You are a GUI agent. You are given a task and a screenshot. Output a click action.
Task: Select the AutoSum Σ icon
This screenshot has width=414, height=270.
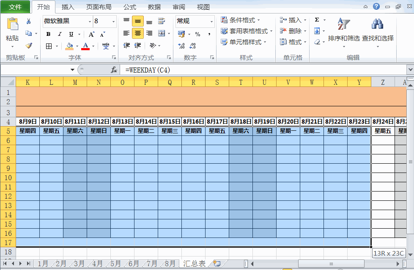click(x=317, y=19)
